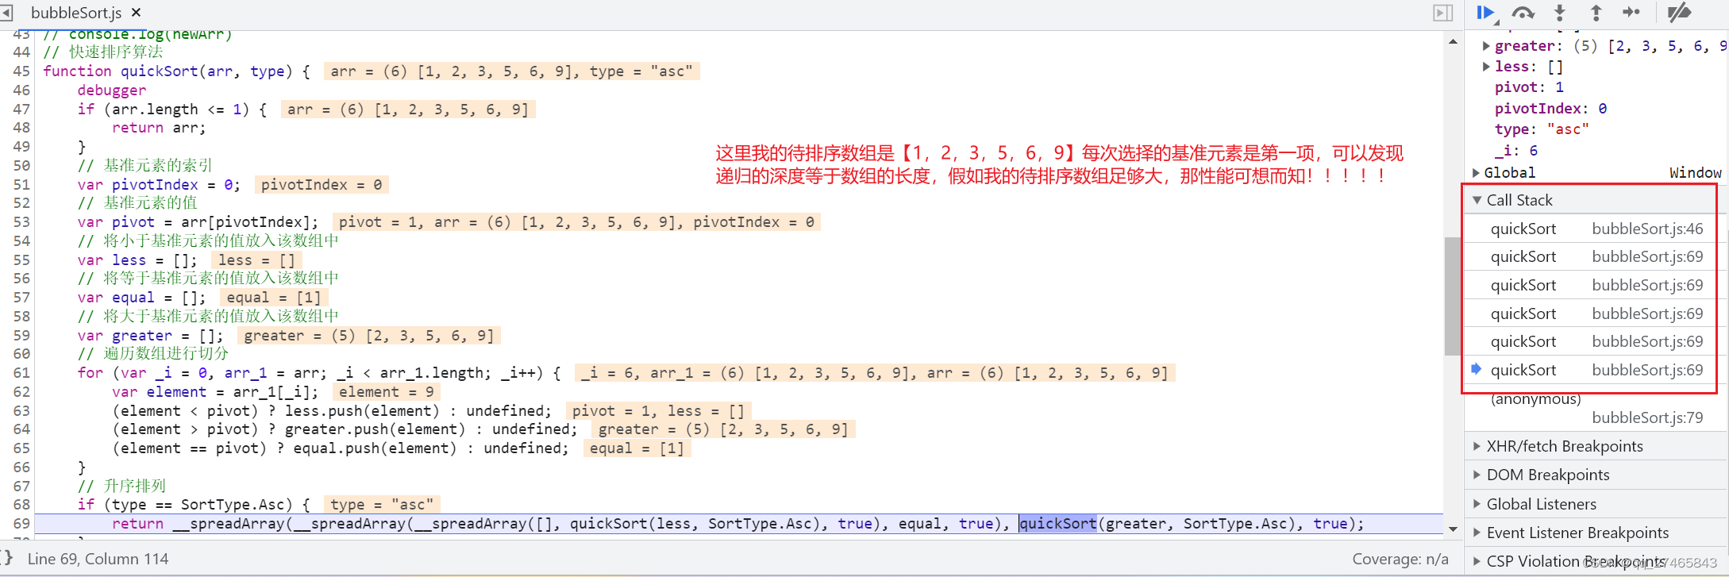Screen dimensions: 1729x577
Task: Click line number 61 to set breakpoint
Action: point(21,373)
